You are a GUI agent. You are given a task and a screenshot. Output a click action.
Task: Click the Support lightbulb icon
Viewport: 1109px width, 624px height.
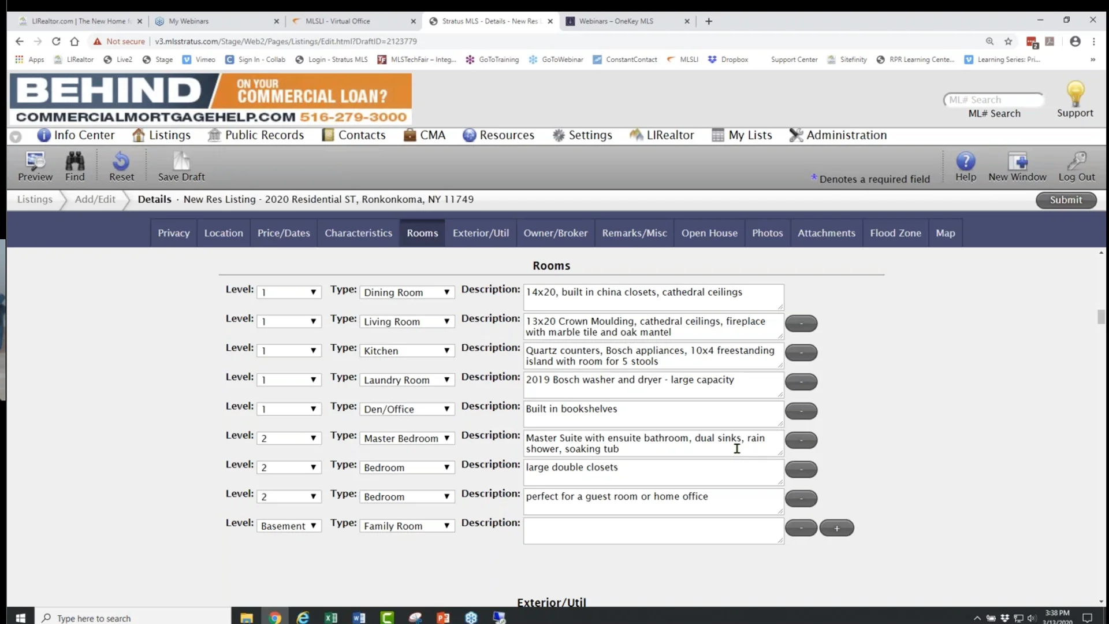[x=1075, y=99]
